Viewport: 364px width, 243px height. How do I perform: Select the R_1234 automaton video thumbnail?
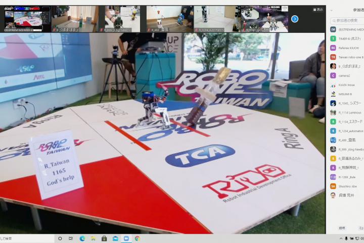pos(217,19)
